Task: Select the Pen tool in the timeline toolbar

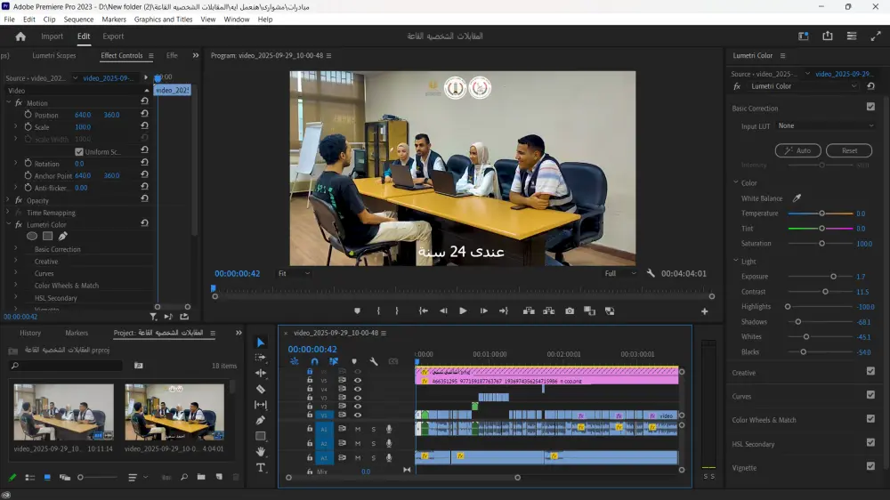Action: pos(261,420)
